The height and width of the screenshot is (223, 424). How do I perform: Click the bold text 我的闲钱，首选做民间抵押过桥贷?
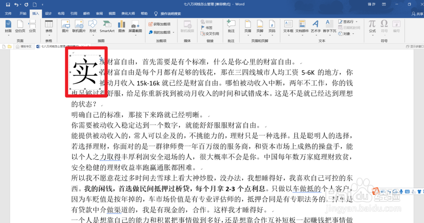(137, 188)
